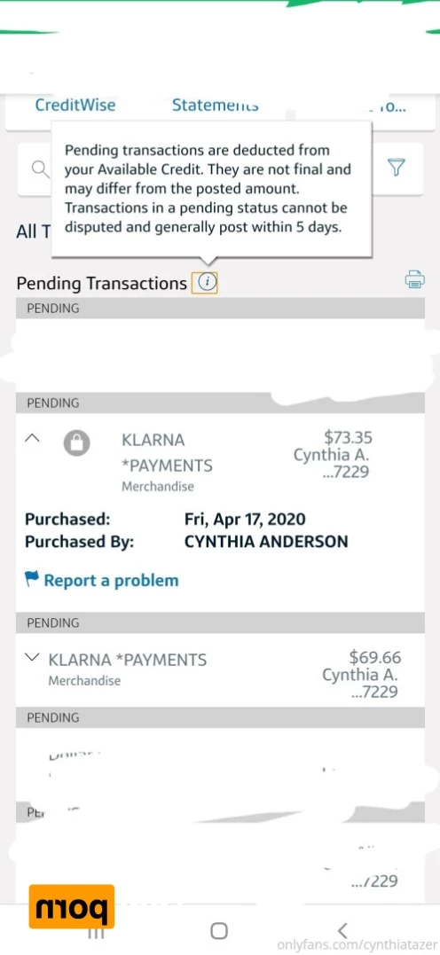This screenshot has height=955, width=440.
Task: Click Report a problem link
Action: click(x=112, y=581)
